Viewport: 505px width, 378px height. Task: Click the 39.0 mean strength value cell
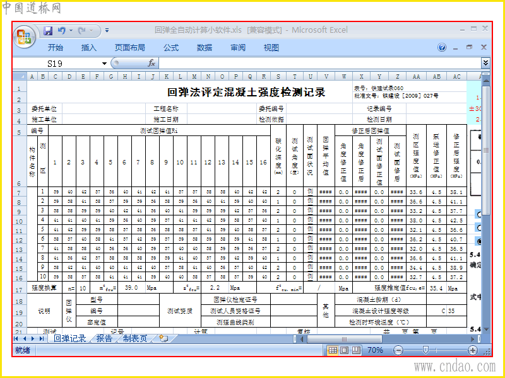click(x=131, y=288)
